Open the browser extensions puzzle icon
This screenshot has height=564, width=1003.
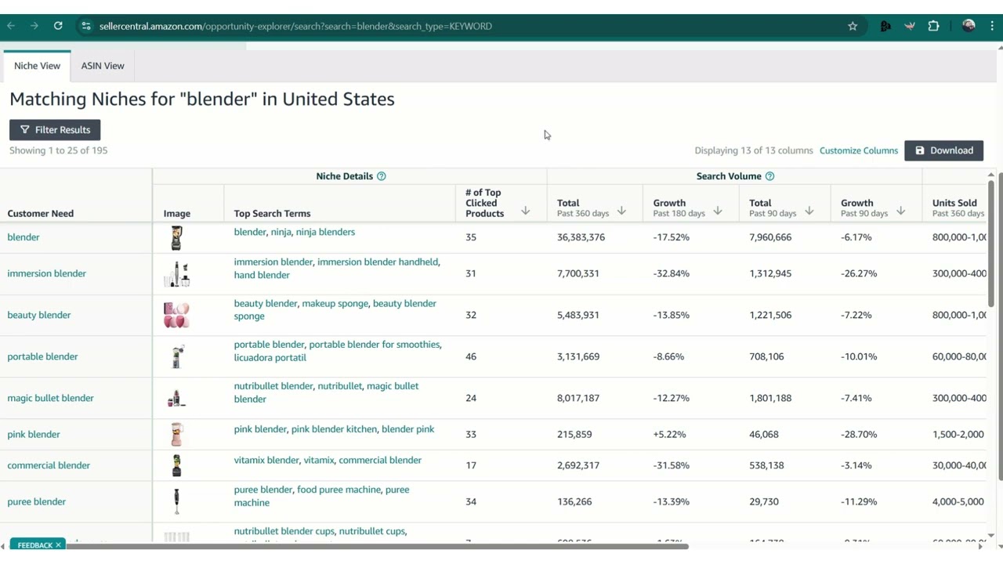click(933, 26)
